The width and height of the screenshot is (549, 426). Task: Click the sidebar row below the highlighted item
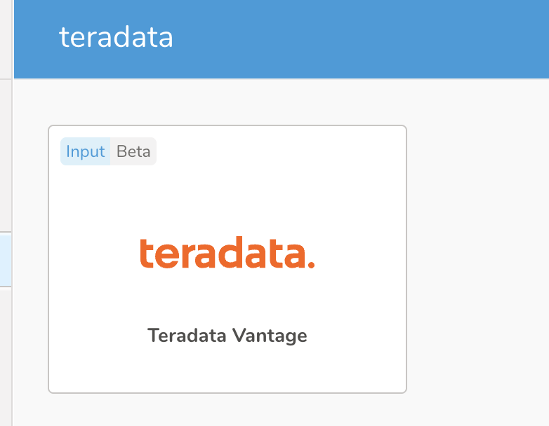pyautogui.click(x=6, y=350)
